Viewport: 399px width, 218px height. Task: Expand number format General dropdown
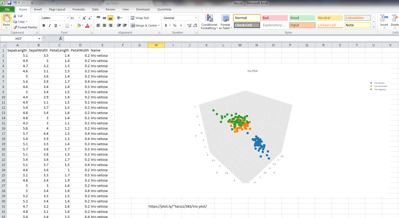pyautogui.click(x=196, y=18)
